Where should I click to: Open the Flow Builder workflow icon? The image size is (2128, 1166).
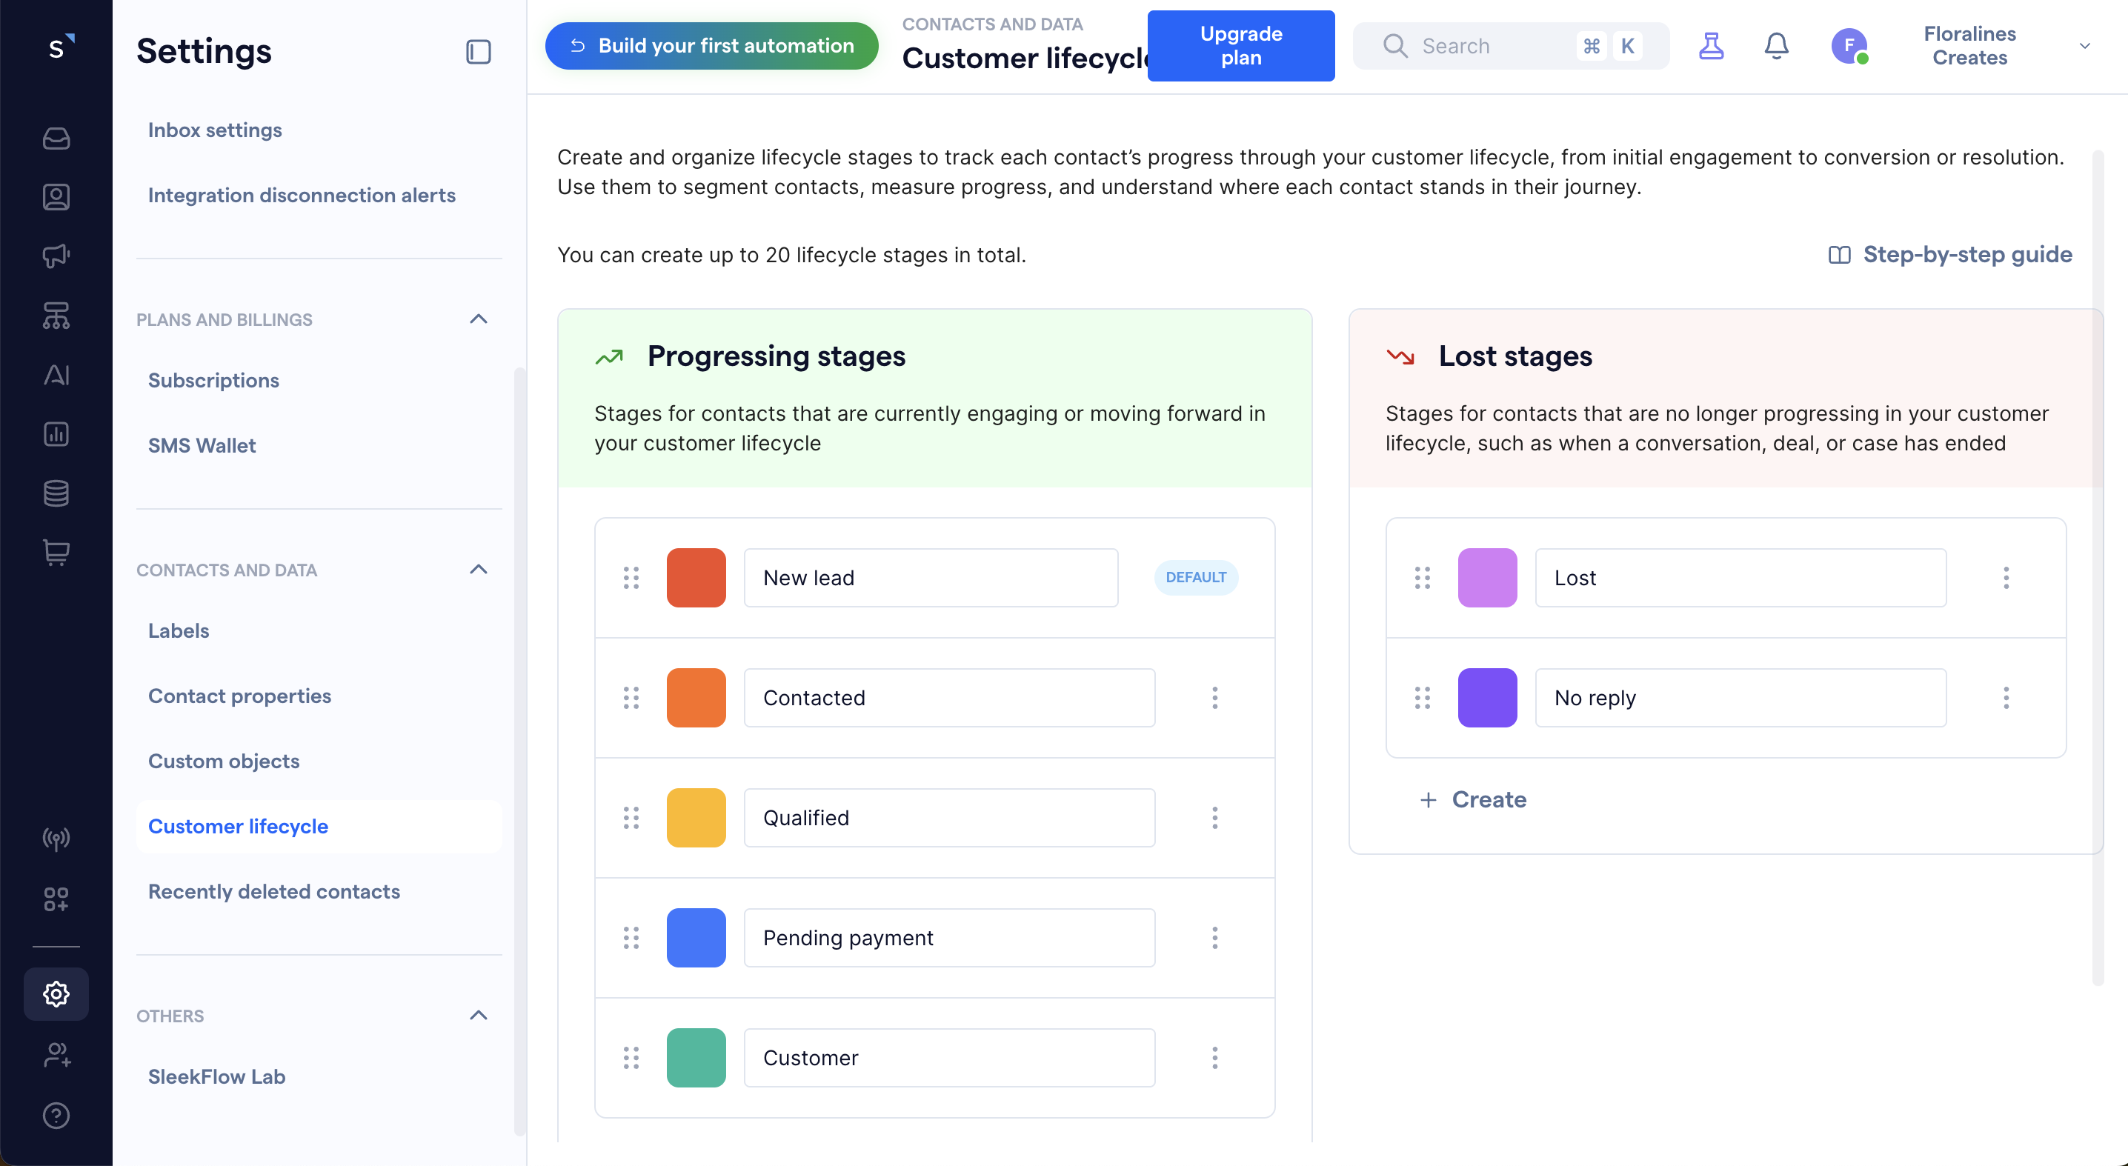[56, 316]
